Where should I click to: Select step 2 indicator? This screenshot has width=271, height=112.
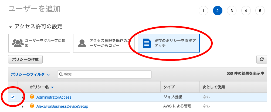pyautogui.click(x=218, y=11)
